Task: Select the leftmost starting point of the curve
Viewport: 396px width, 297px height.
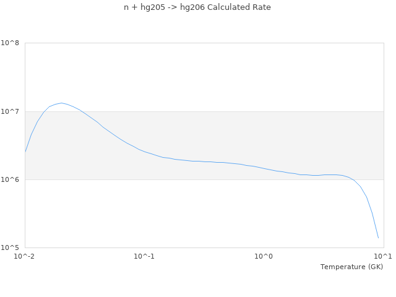Action: [x=25, y=152]
